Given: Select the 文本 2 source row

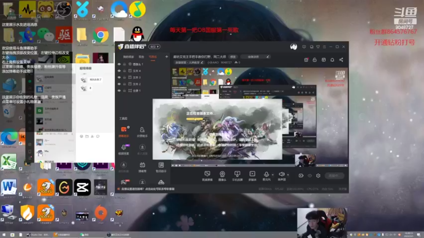Looking at the screenshot, I should tap(143, 84).
